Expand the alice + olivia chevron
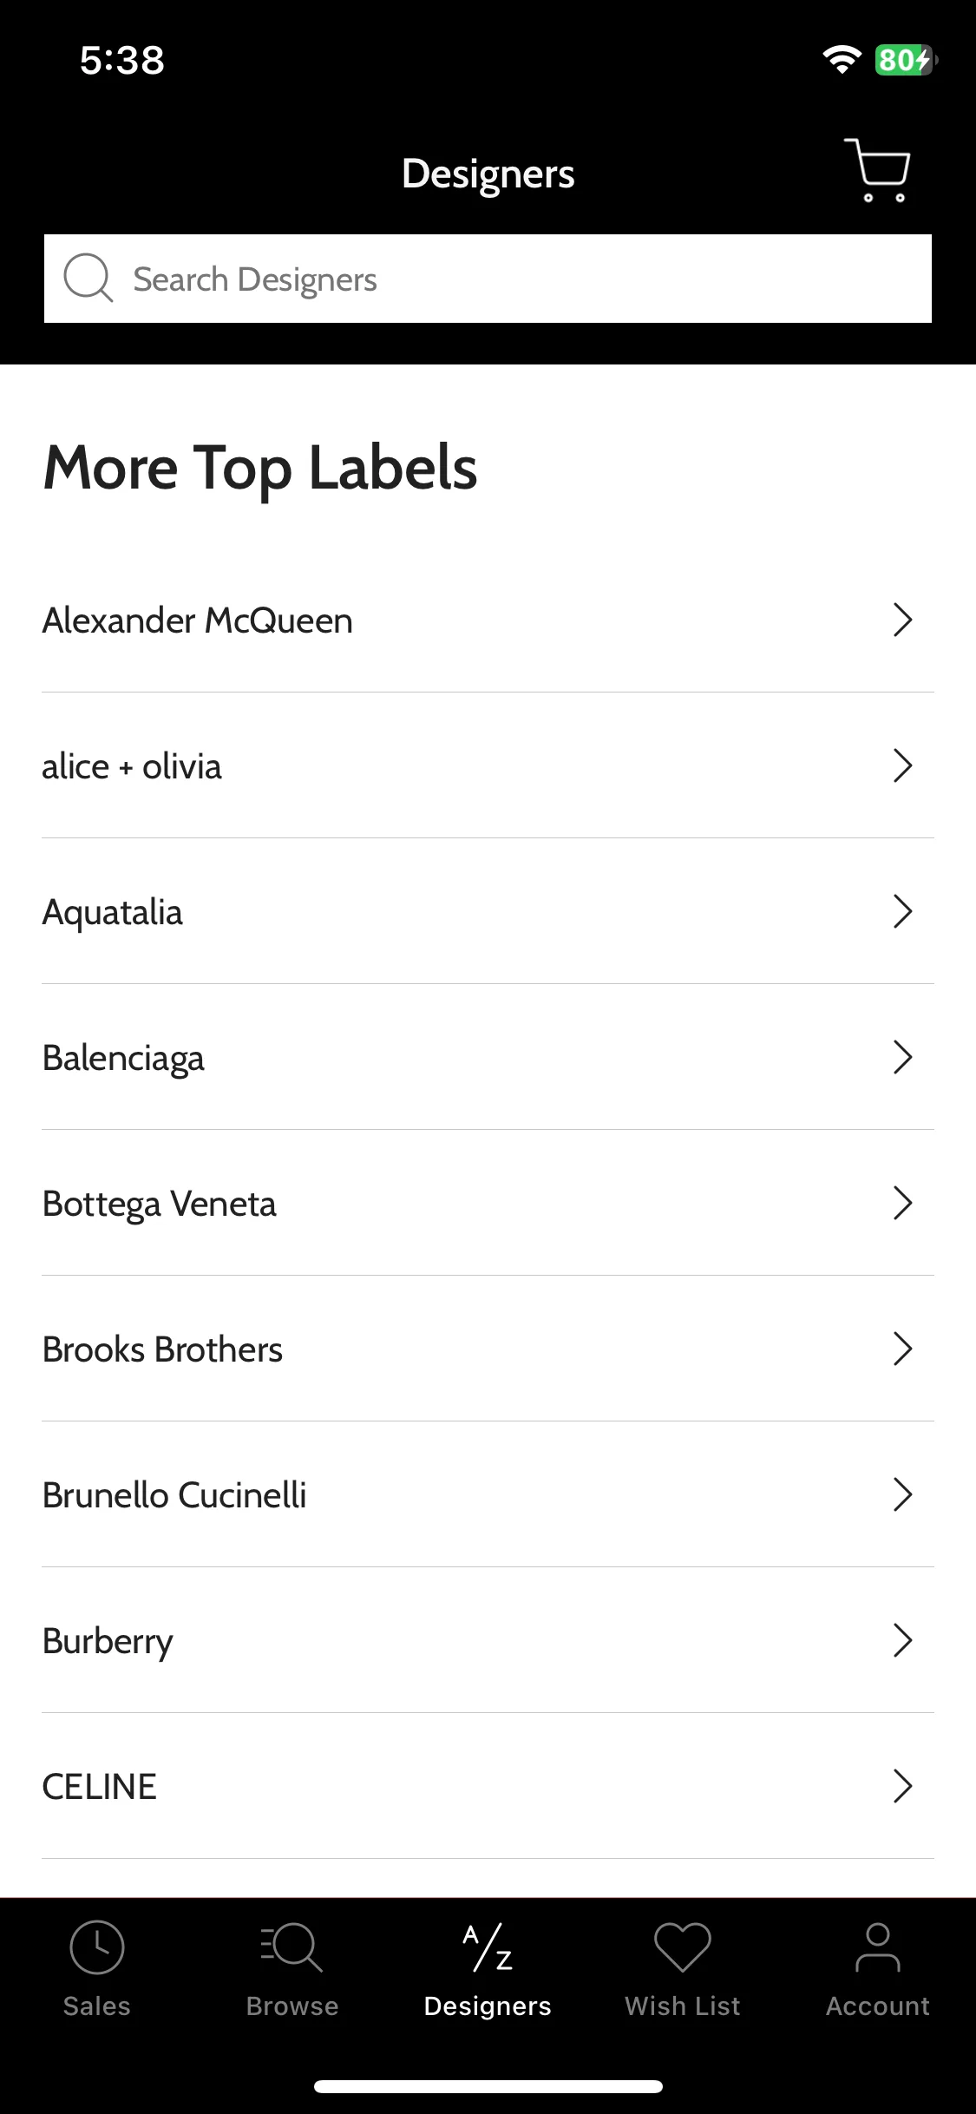This screenshot has width=976, height=2114. pos(903,765)
